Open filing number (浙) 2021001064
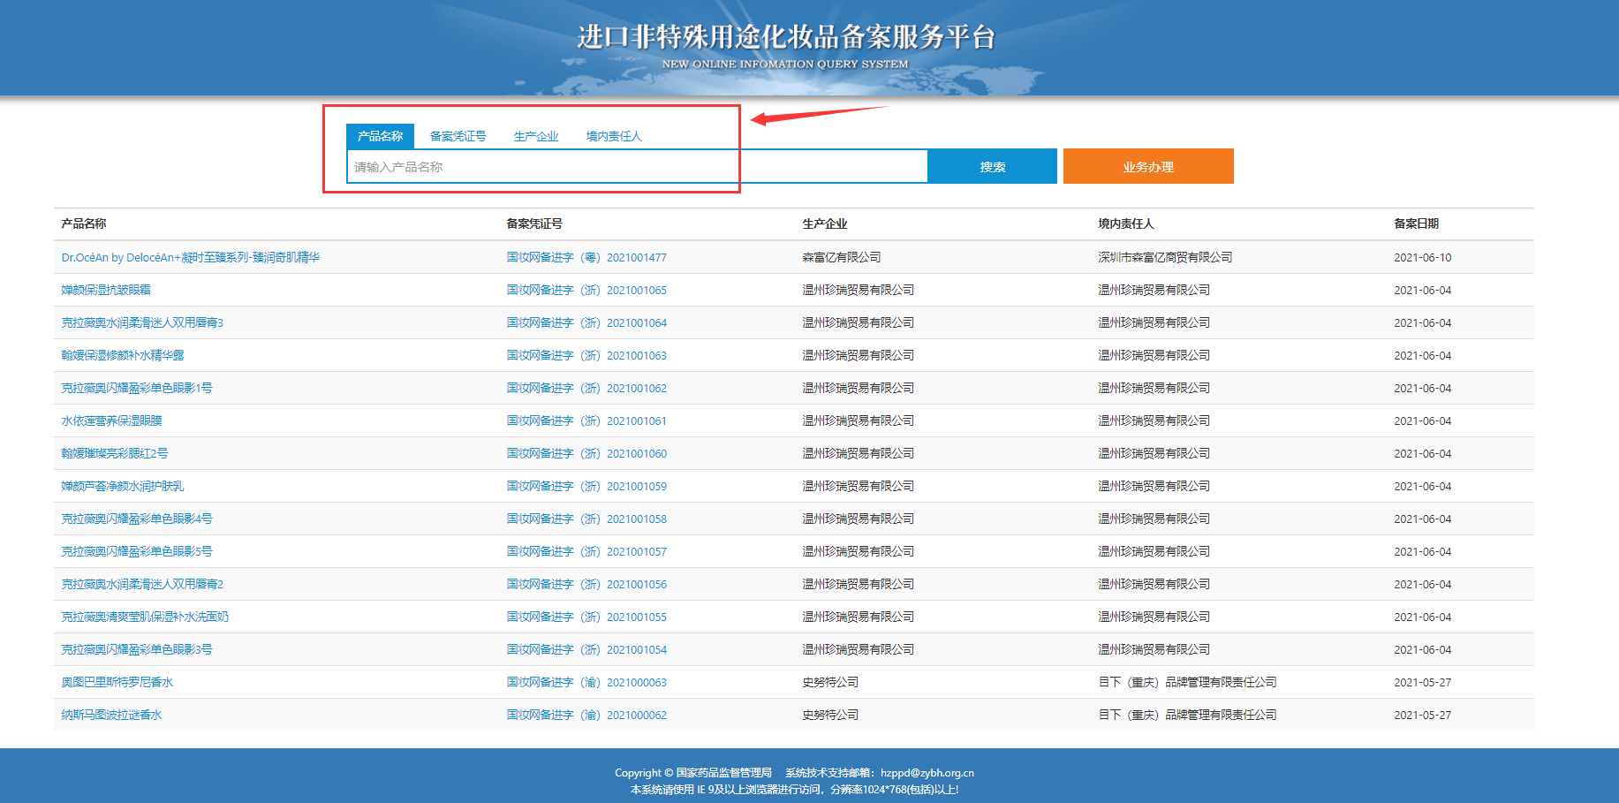Image resolution: width=1619 pixels, height=803 pixels. click(x=586, y=322)
